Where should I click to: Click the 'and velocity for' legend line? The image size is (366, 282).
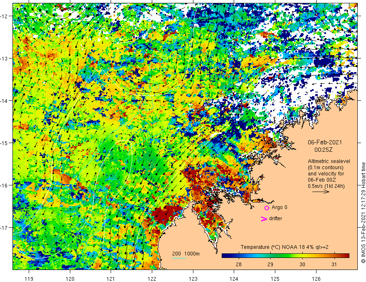click(x=326, y=174)
